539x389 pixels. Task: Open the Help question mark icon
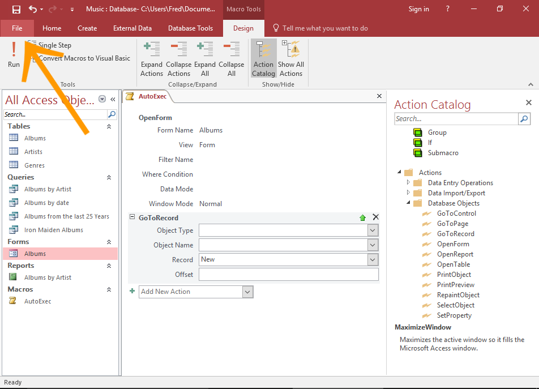coord(447,9)
